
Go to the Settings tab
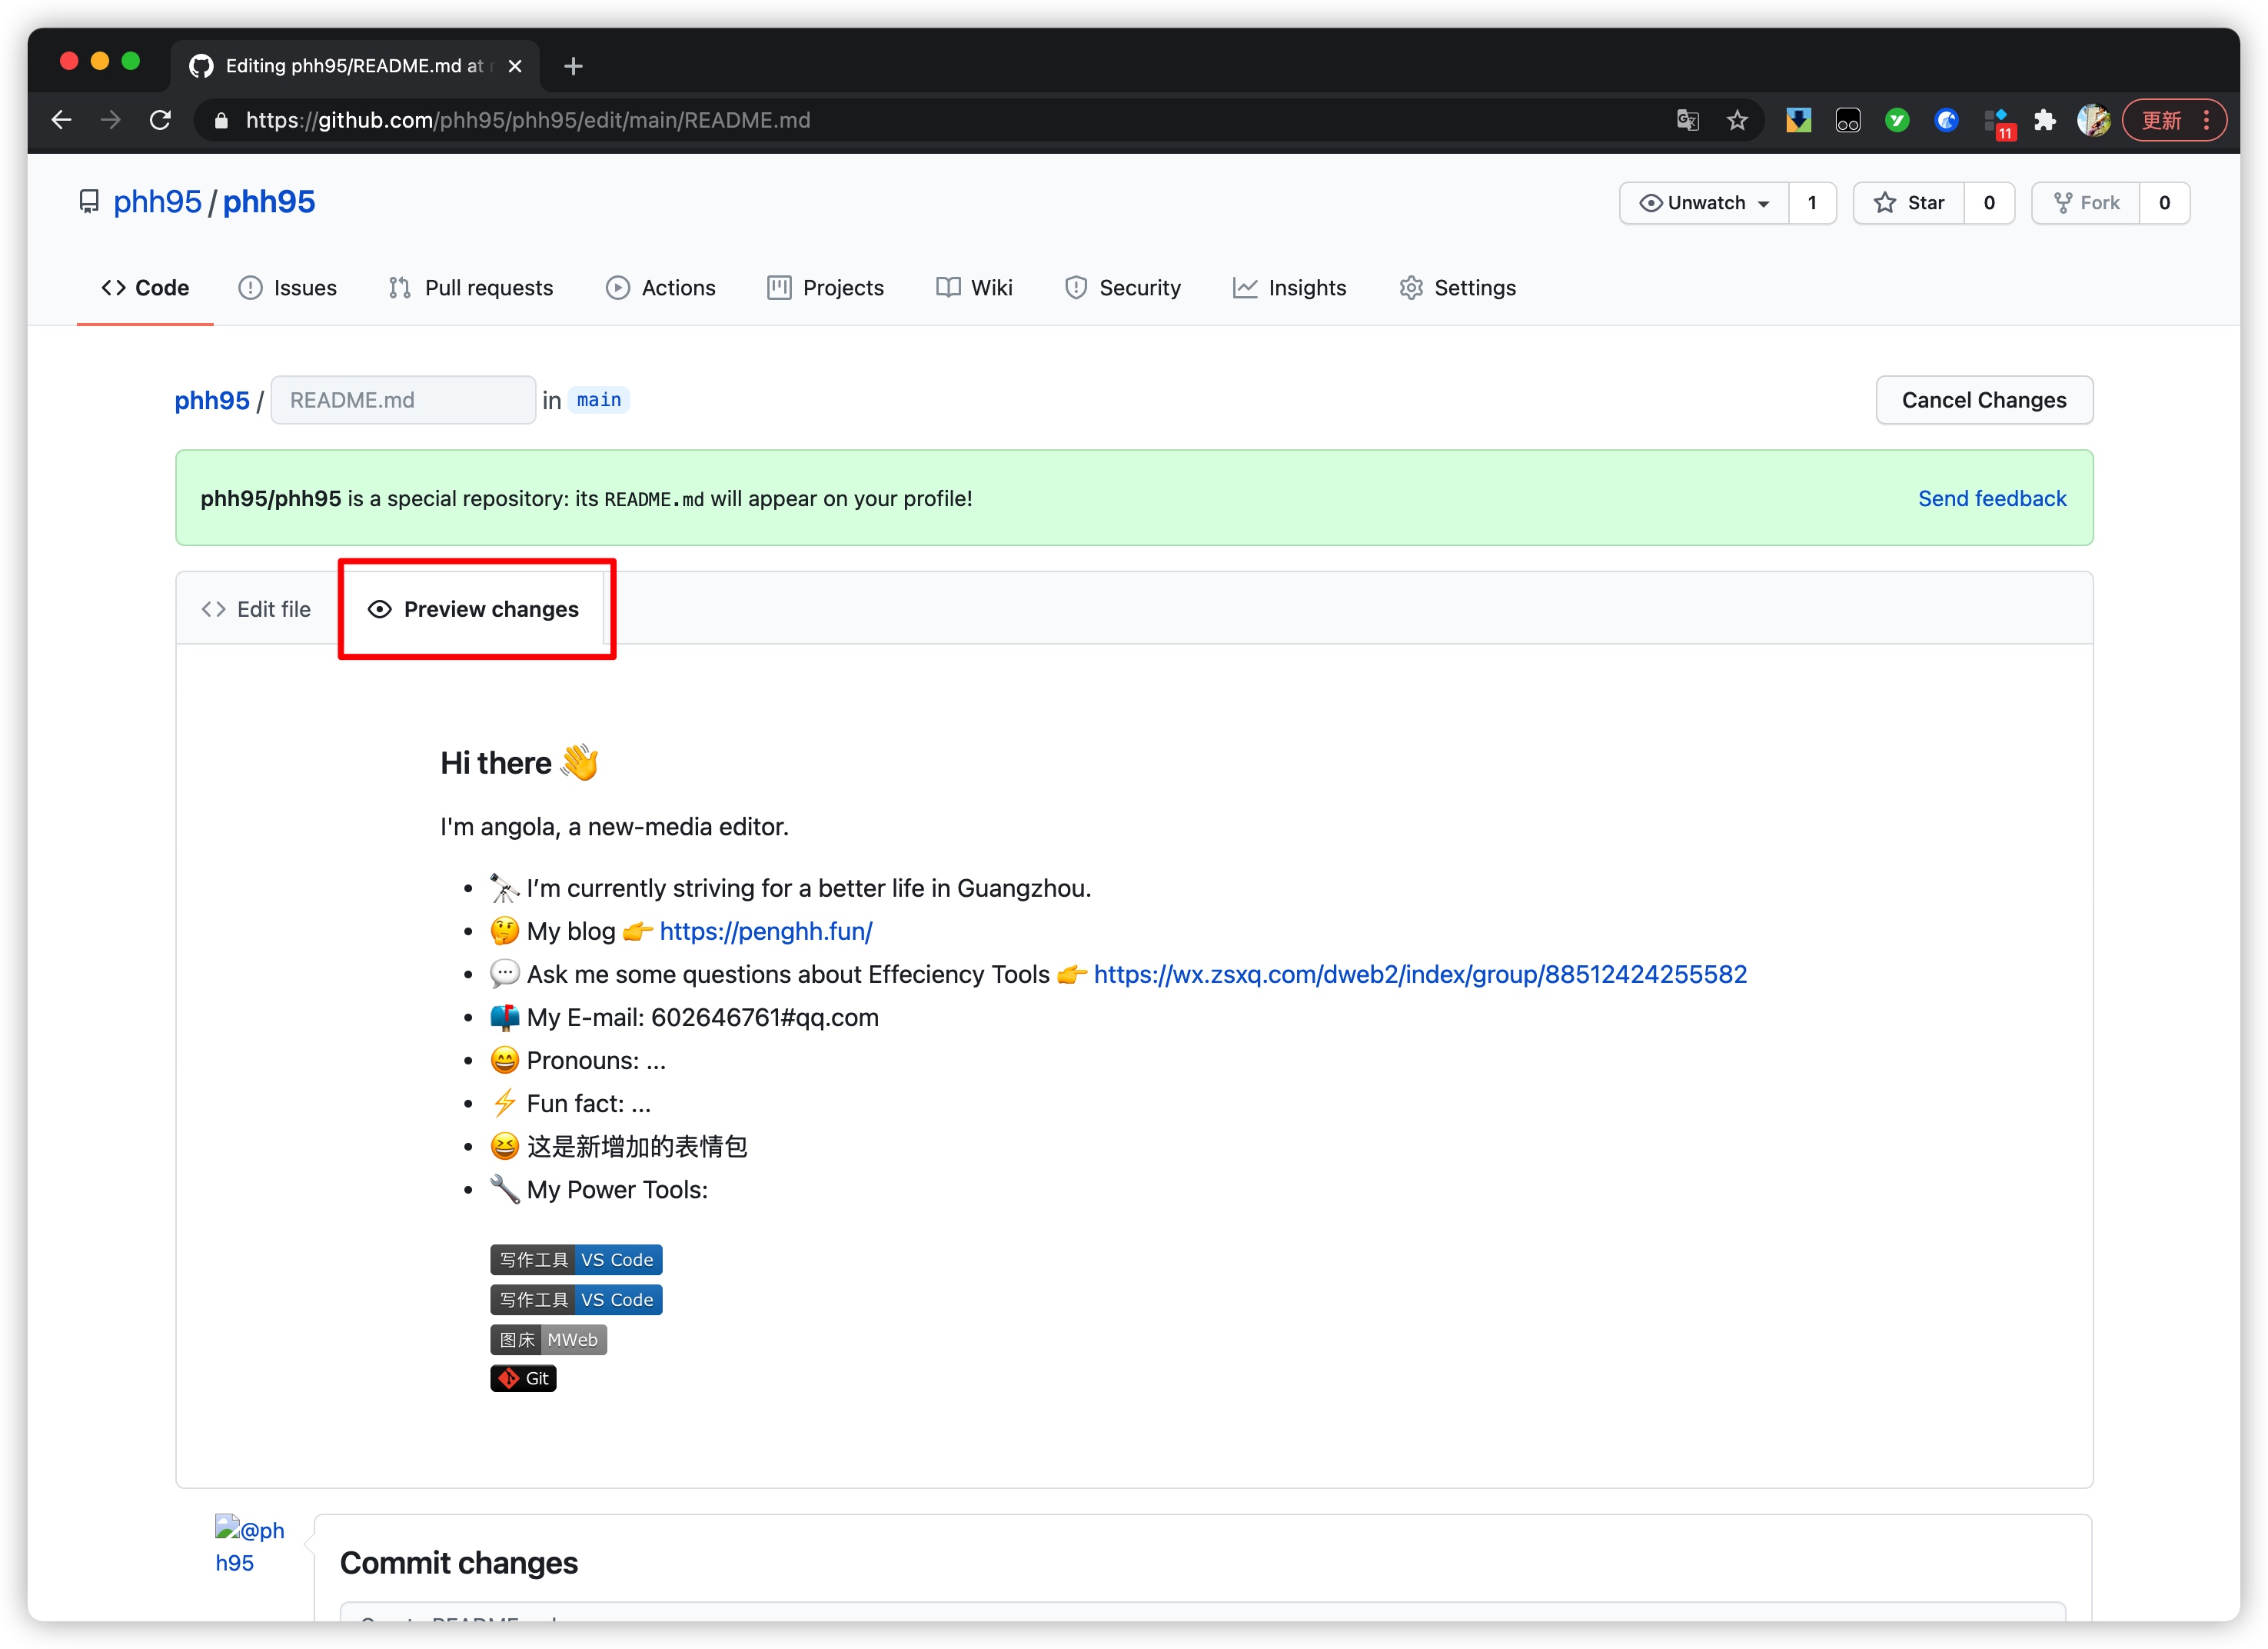coord(1458,288)
